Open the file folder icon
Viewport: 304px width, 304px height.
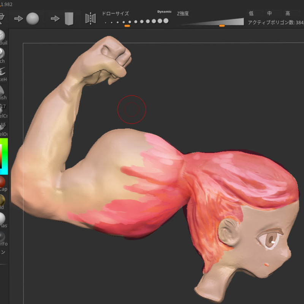(x=2, y=19)
